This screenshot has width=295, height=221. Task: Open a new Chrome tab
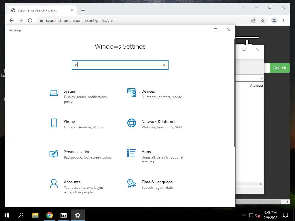coord(83,10)
